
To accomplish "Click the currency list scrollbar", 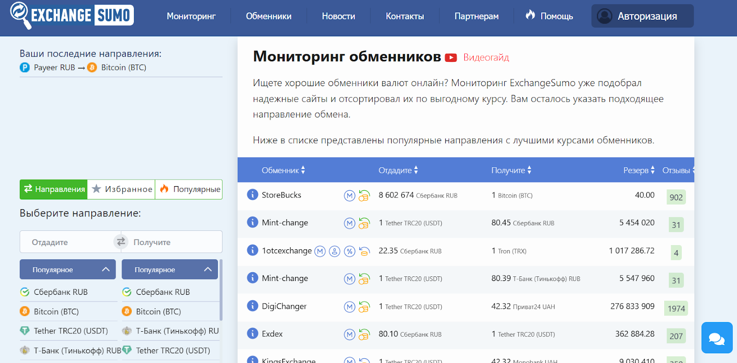I will (x=221, y=290).
